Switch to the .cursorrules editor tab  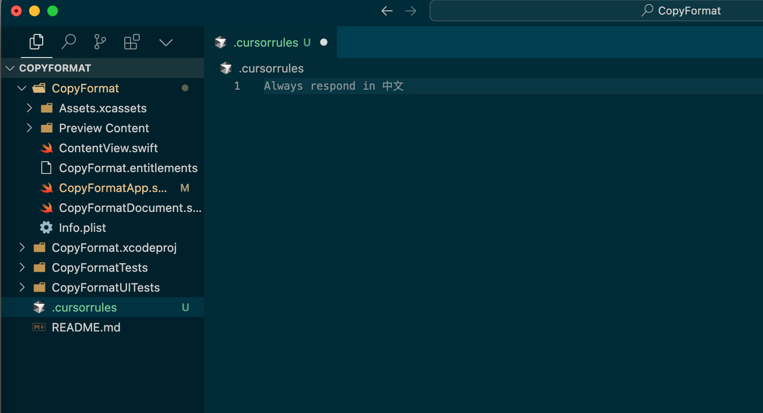[271, 42]
